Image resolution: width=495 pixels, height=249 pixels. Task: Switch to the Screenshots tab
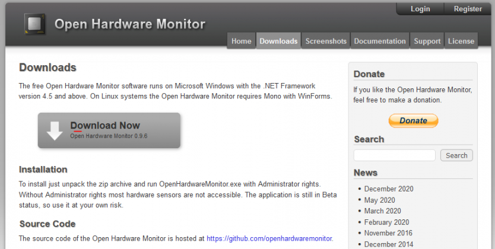click(x=326, y=41)
